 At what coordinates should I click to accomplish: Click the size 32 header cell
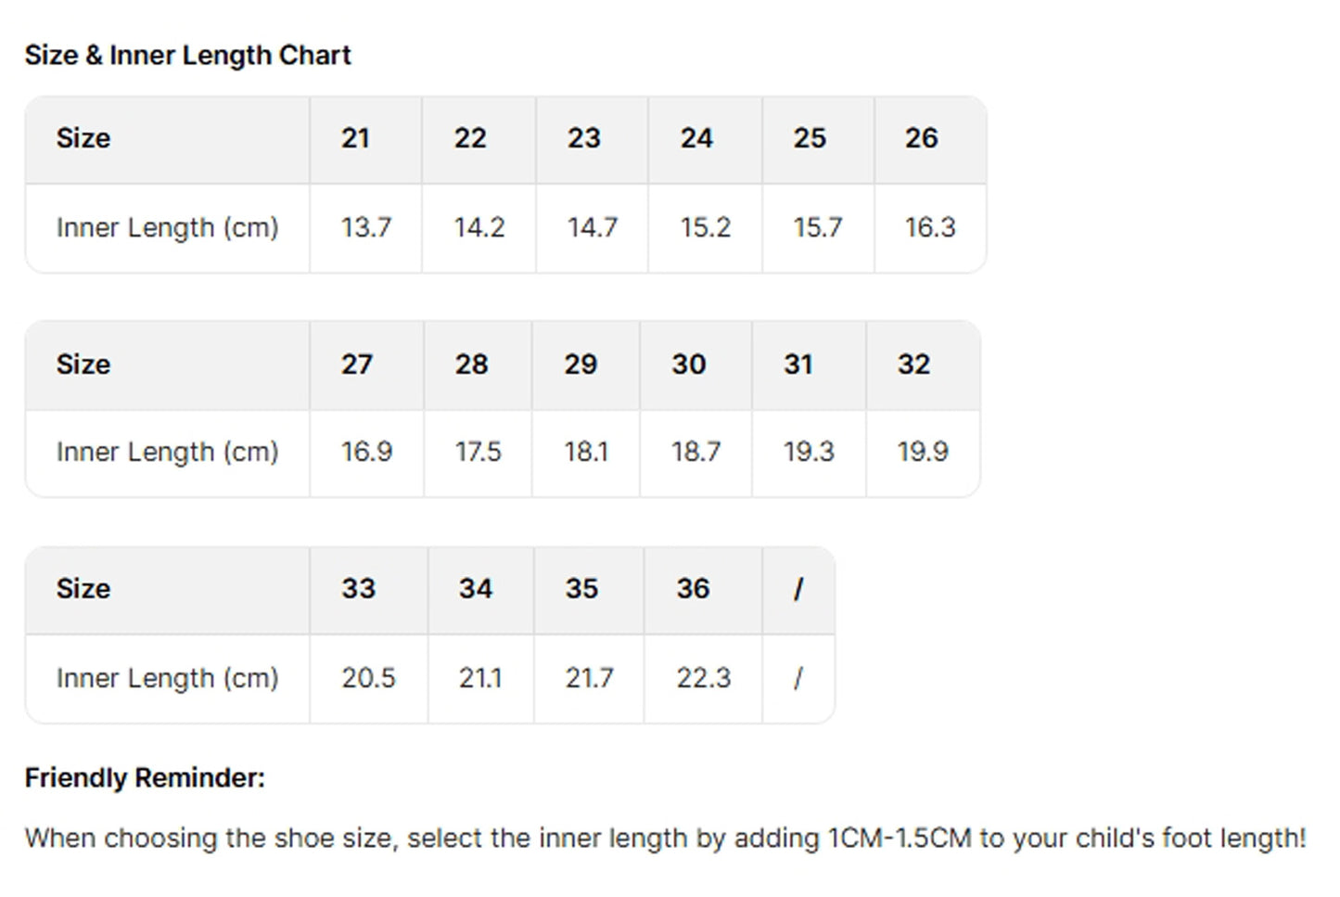(x=913, y=365)
